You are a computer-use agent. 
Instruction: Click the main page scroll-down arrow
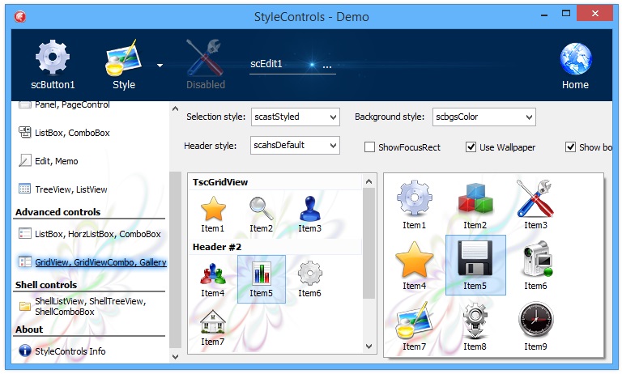(x=175, y=356)
